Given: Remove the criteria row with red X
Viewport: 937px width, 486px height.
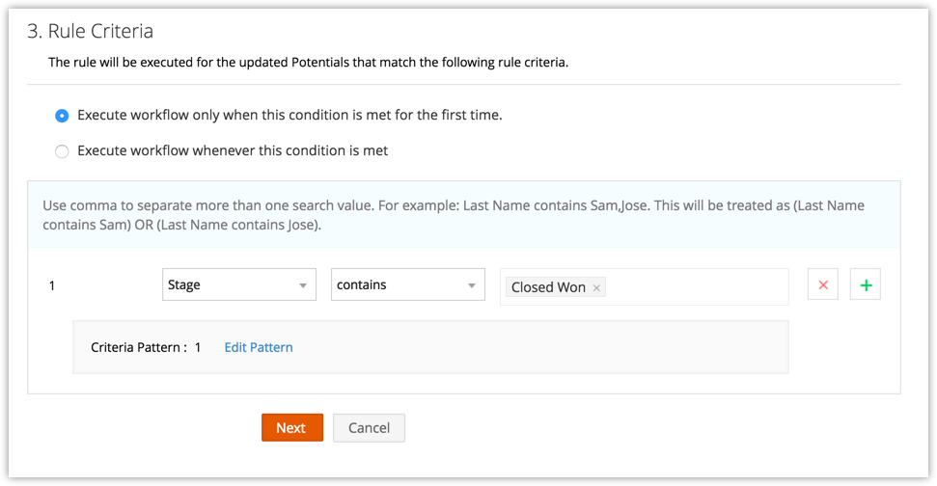Looking at the screenshot, I should tap(823, 285).
